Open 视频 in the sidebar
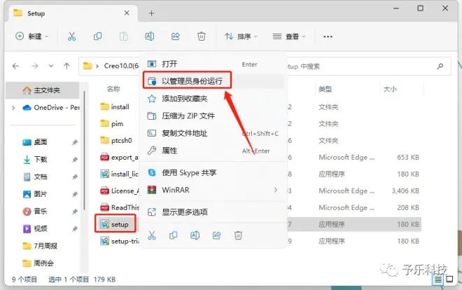Image resolution: width=462 pixels, height=290 pixels. [x=41, y=228]
